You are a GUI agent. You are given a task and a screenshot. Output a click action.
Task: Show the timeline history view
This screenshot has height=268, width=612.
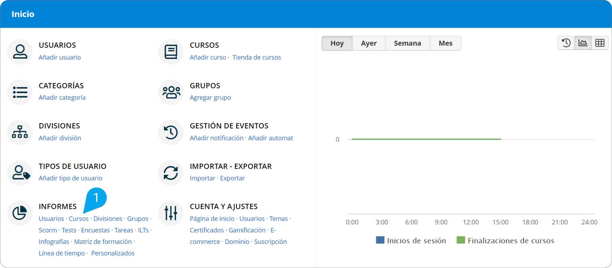(x=566, y=43)
